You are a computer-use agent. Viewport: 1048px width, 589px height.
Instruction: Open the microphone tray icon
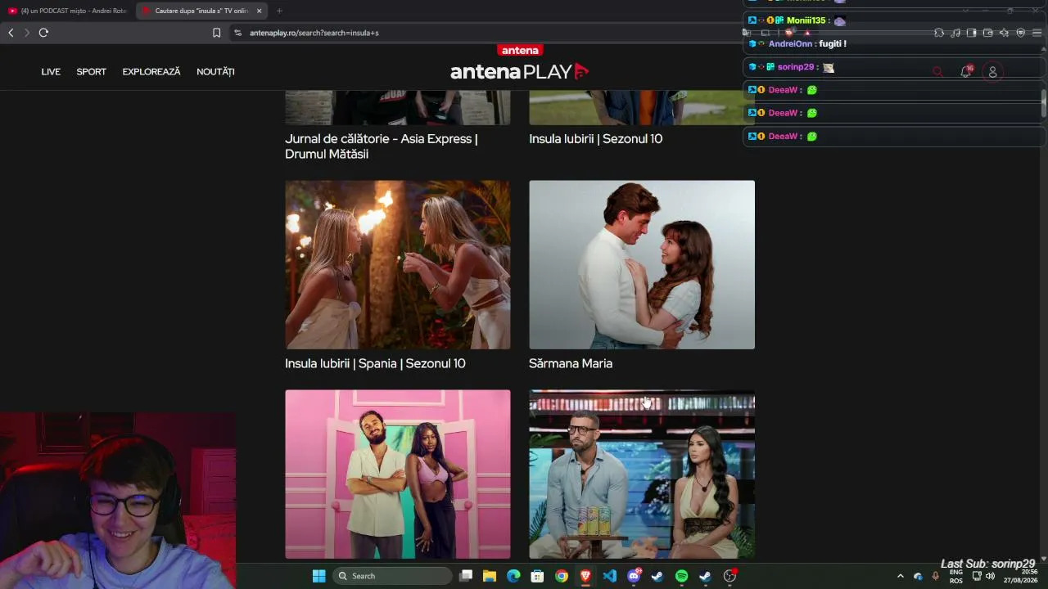click(936, 576)
